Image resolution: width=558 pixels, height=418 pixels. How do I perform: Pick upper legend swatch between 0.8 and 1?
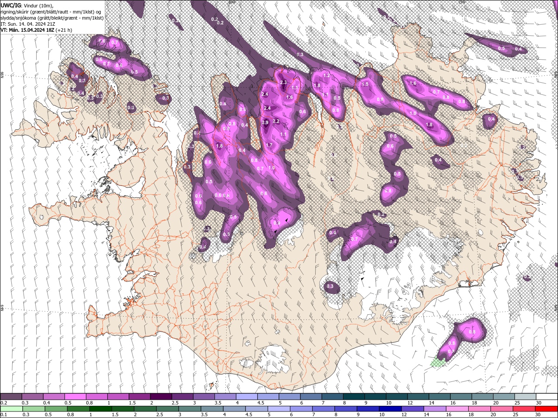tap(97, 397)
